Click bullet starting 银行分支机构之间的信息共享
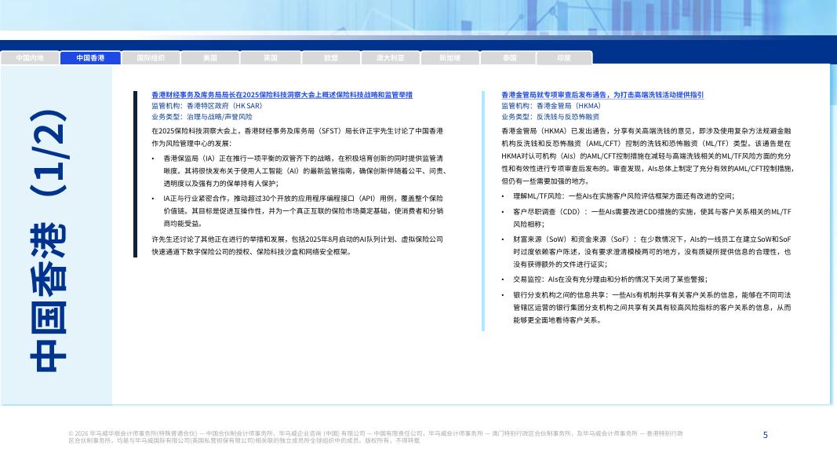Screen dimensions: 837x471 [647, 308]
